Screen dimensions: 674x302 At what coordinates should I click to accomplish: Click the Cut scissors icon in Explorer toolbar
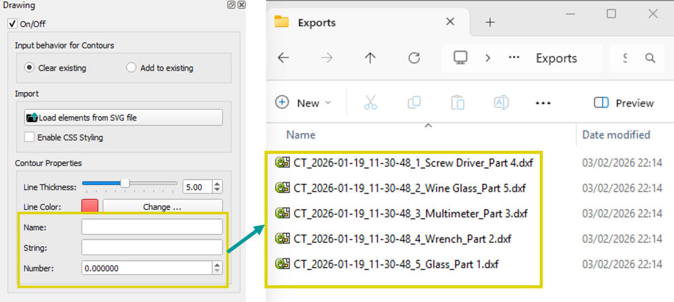pos(370,103)
